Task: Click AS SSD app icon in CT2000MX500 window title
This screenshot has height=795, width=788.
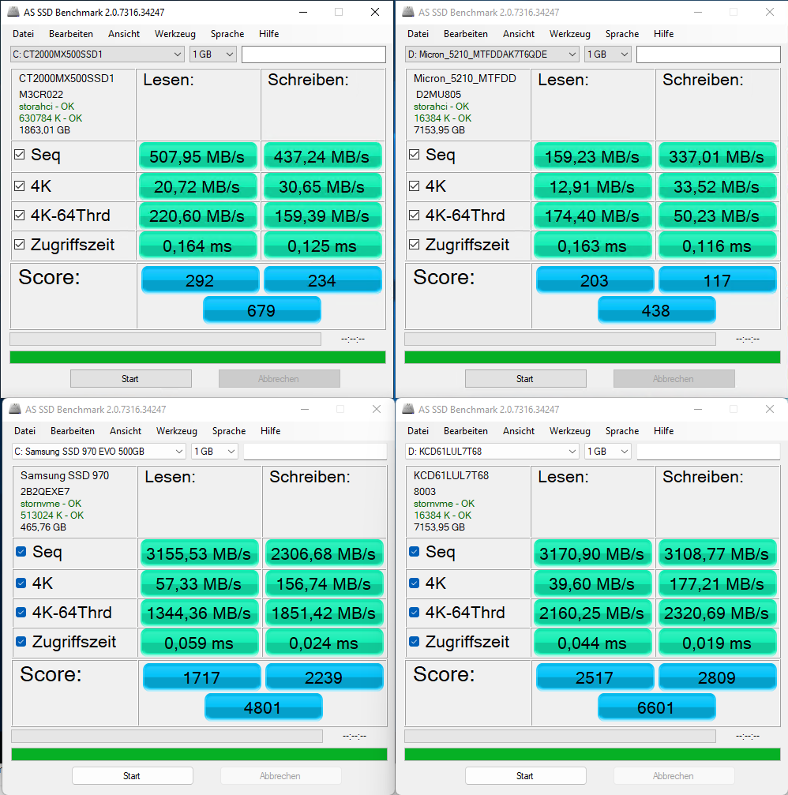Action: 14,12
